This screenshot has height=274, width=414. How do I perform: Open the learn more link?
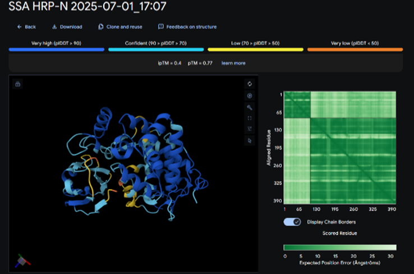233,63
